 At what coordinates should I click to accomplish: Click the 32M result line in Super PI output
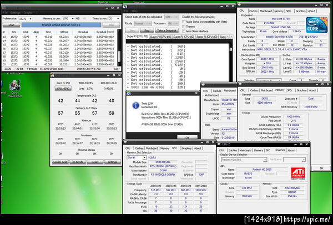156,87
